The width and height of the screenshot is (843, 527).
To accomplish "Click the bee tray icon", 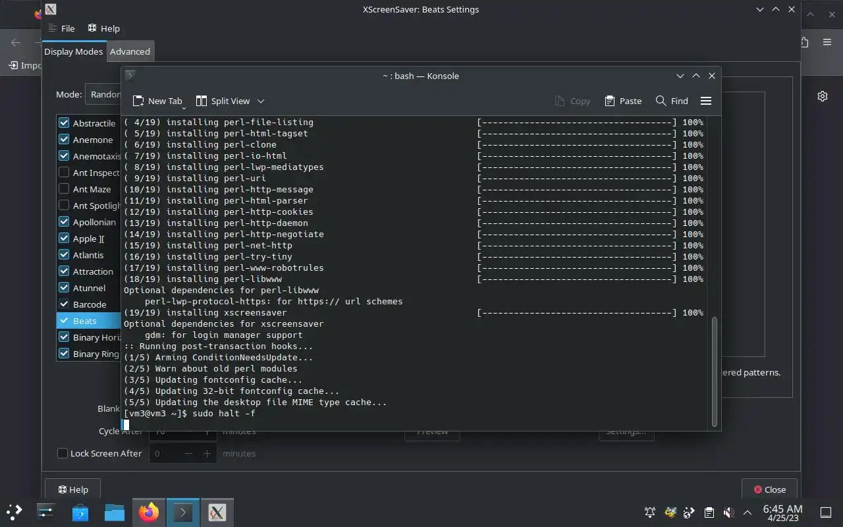I will 670,512.
